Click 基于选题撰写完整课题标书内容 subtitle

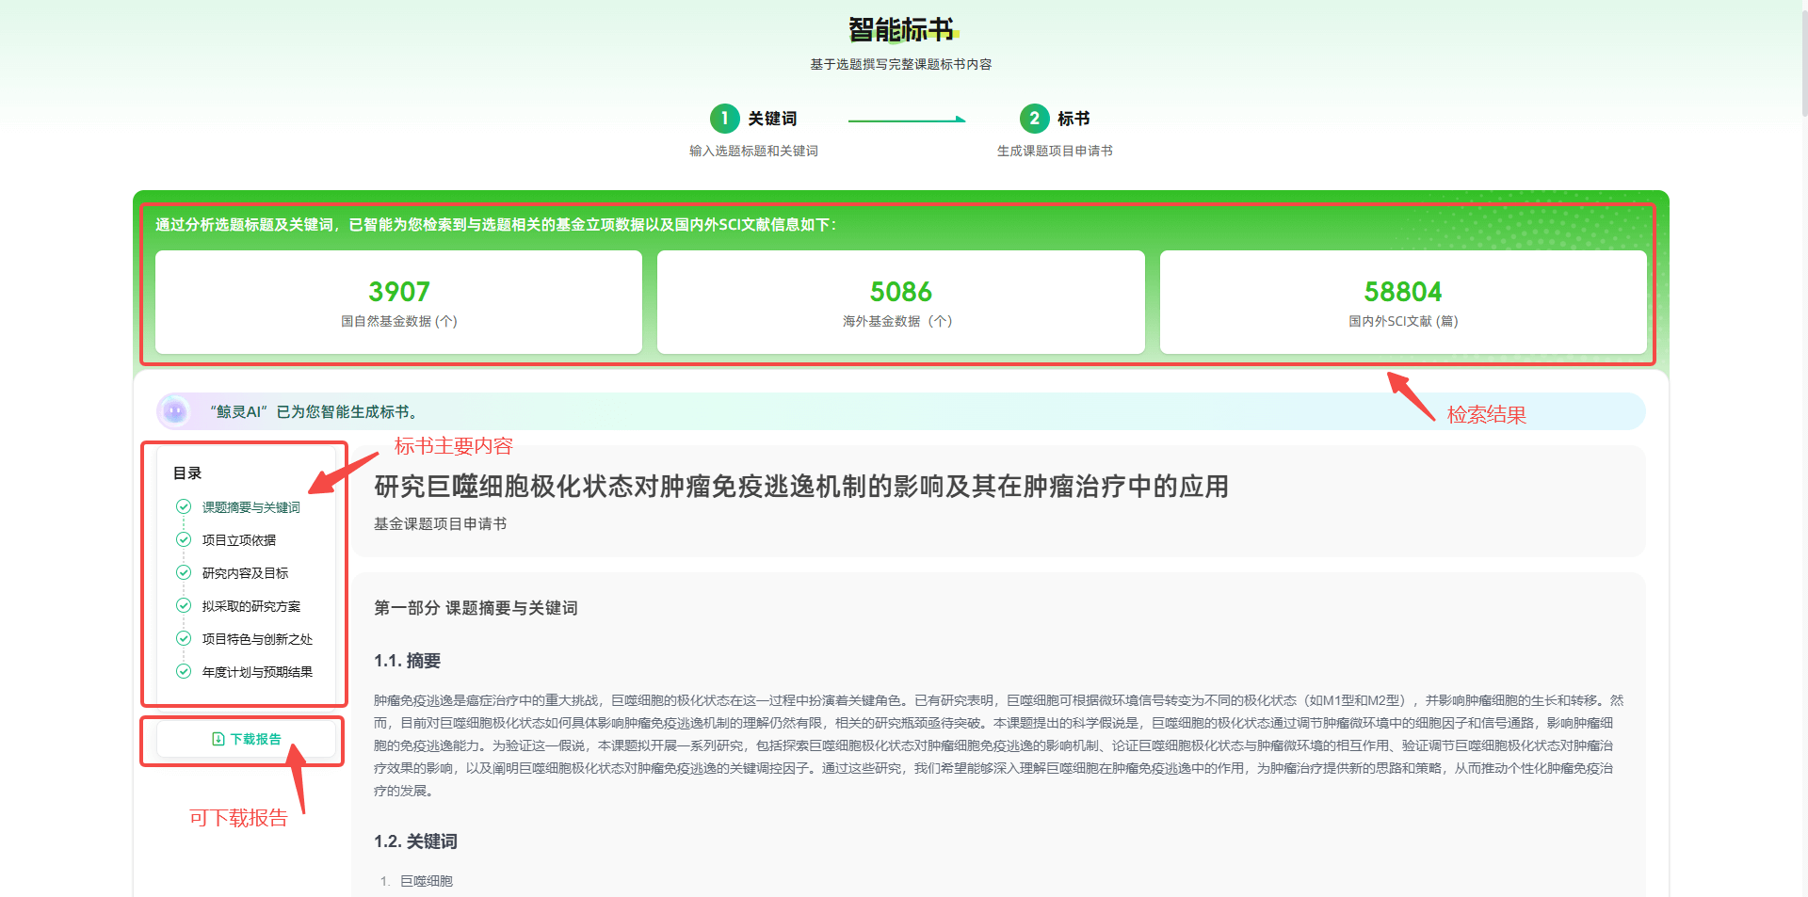(x=901, y=64)
